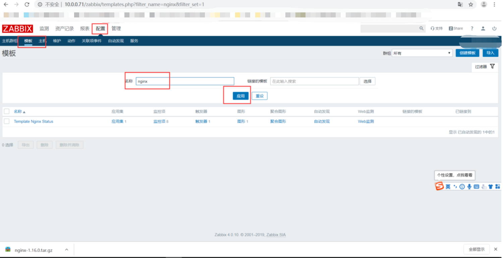Switch to the 自动发现 submenu tab

coord(116,41)
